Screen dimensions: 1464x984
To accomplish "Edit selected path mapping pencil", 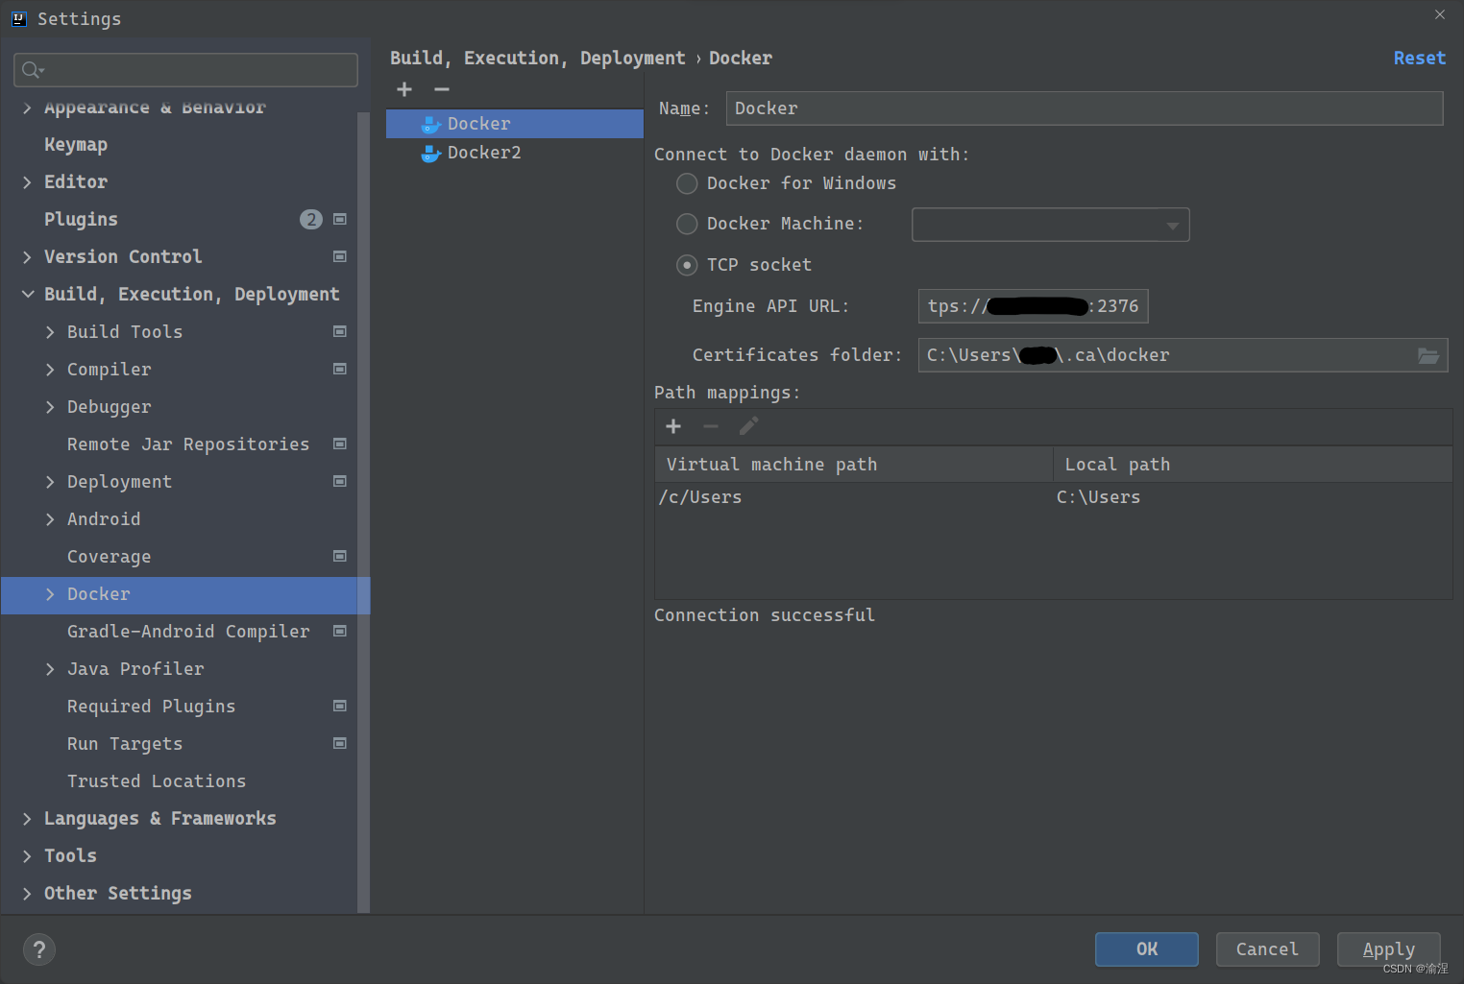I will [748, 426].
